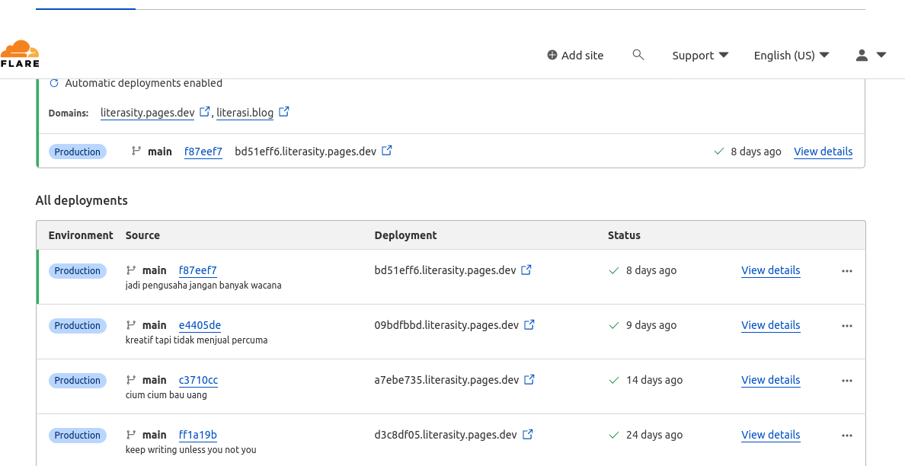The image size is (905, 466).
Task: Click View details for the 9 days ago deployment
Action: click(770, 325)
